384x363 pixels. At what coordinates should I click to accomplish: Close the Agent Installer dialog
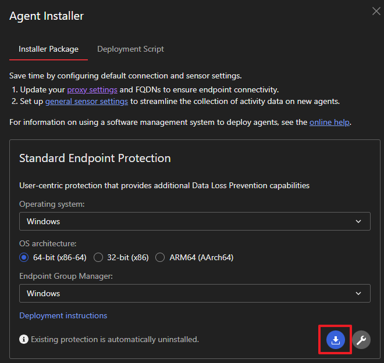pyautogui.click(x=376, y=10)
